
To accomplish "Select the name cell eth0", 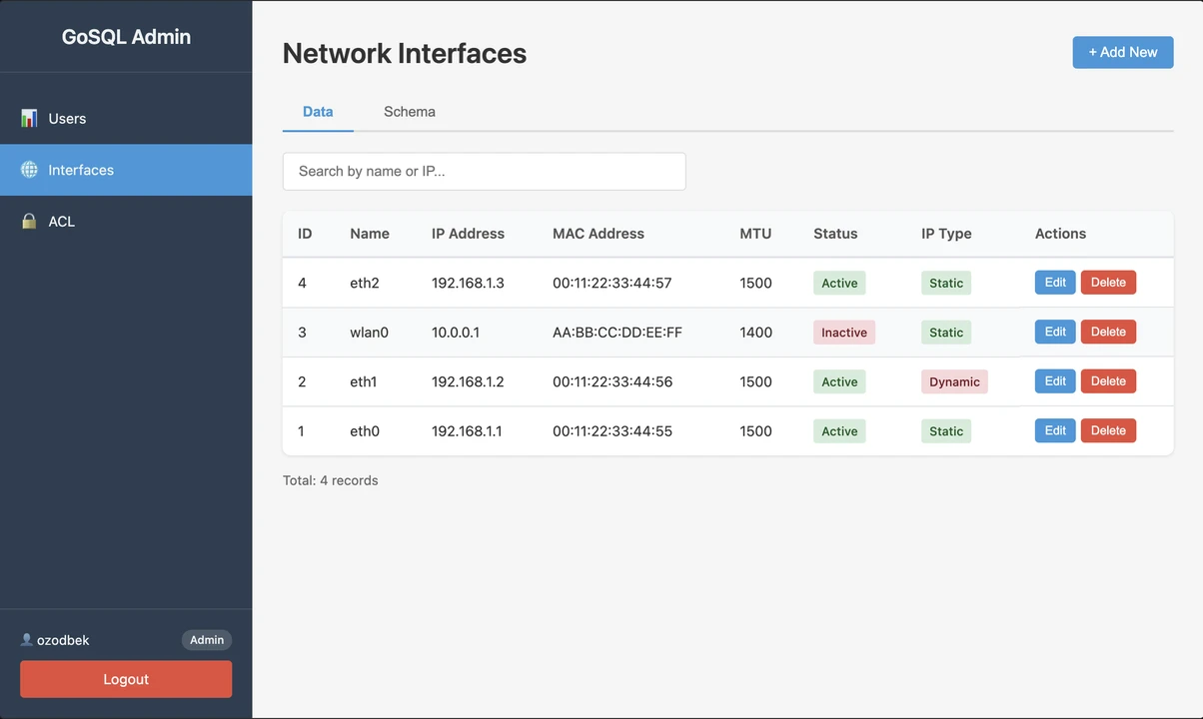I will click(x=365, y=431).
